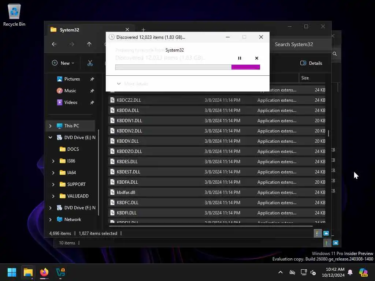This screenshot has width=375, height=281.
Task: Collapse the DVD Drive (E:) node
Action: [50, 138]
